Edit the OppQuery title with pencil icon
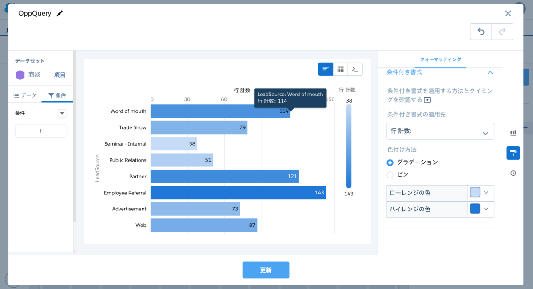533x289 pixels. tap(60, 14)
